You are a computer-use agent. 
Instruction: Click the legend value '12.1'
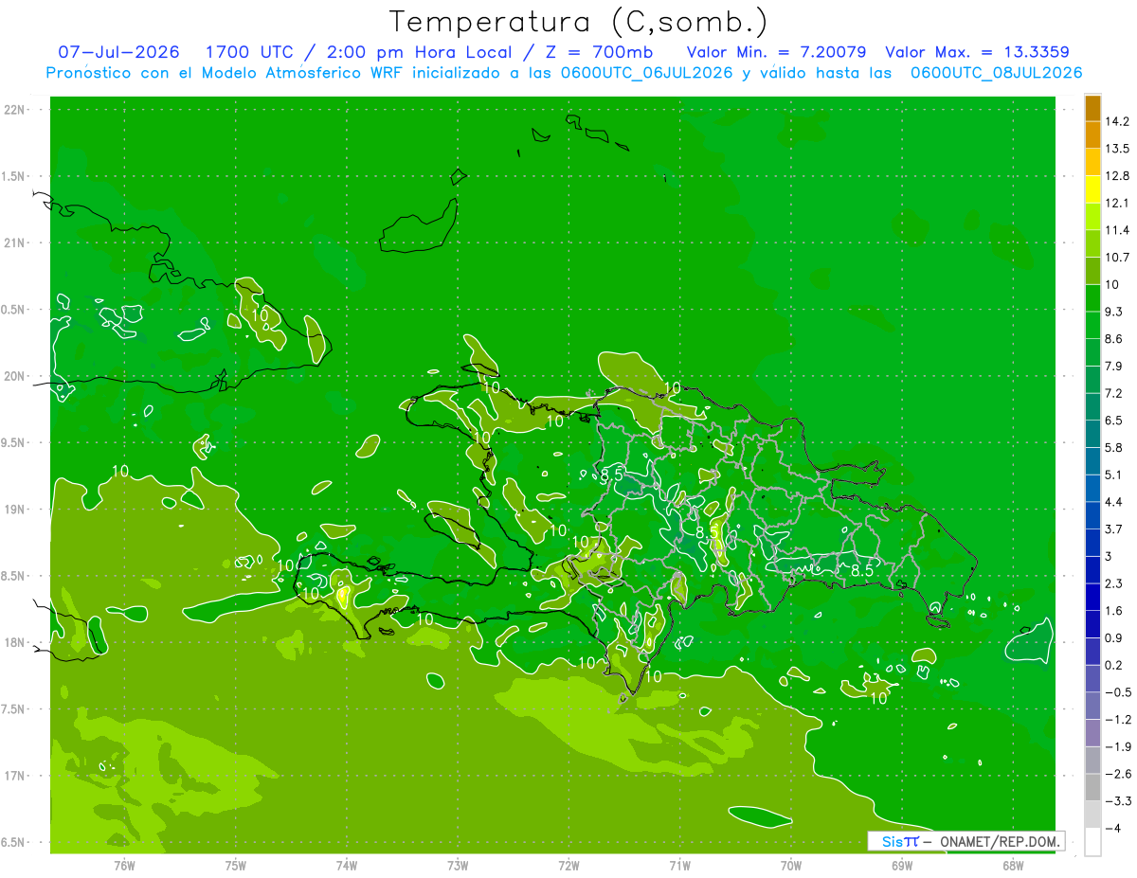click(x=1117, y=203)
